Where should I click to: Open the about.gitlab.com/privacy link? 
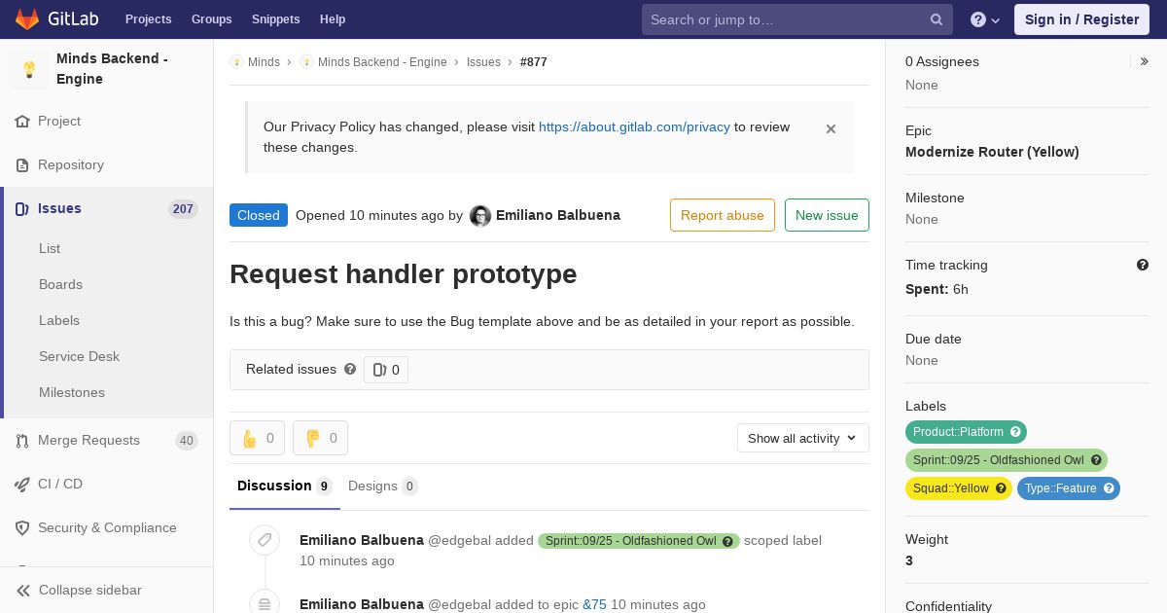click(x=634, y=126)
